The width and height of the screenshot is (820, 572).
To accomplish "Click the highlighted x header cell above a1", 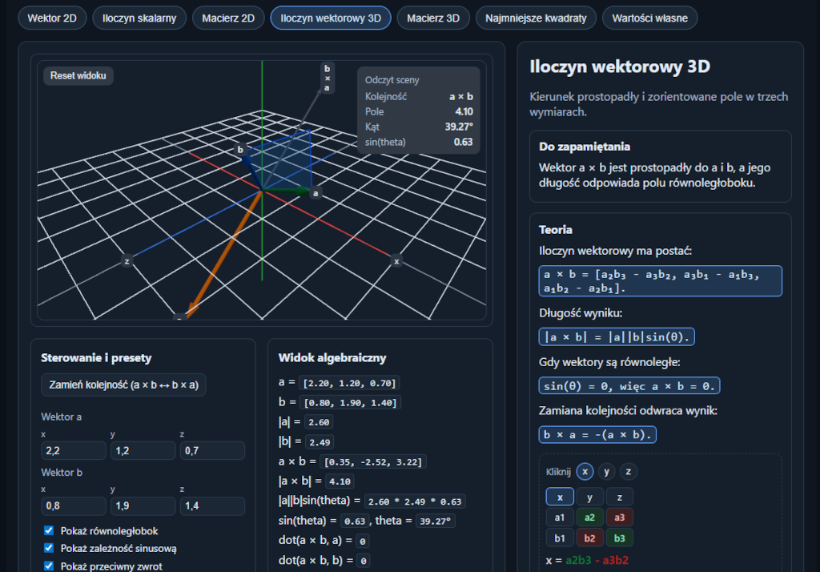I will 560,497.
